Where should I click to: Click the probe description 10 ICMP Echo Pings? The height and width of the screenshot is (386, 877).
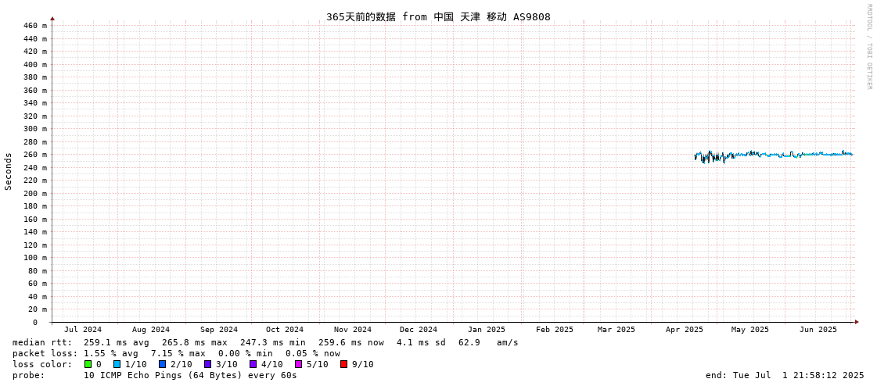click(190, 375)
